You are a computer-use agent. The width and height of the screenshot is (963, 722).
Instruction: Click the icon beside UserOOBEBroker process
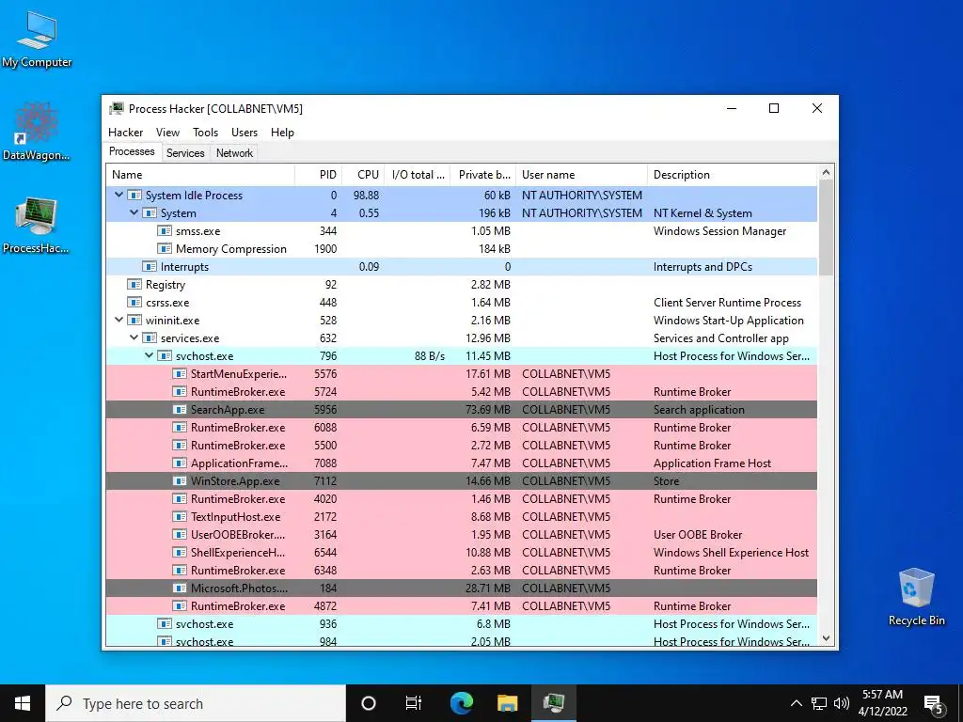click(x=180, y=534)
